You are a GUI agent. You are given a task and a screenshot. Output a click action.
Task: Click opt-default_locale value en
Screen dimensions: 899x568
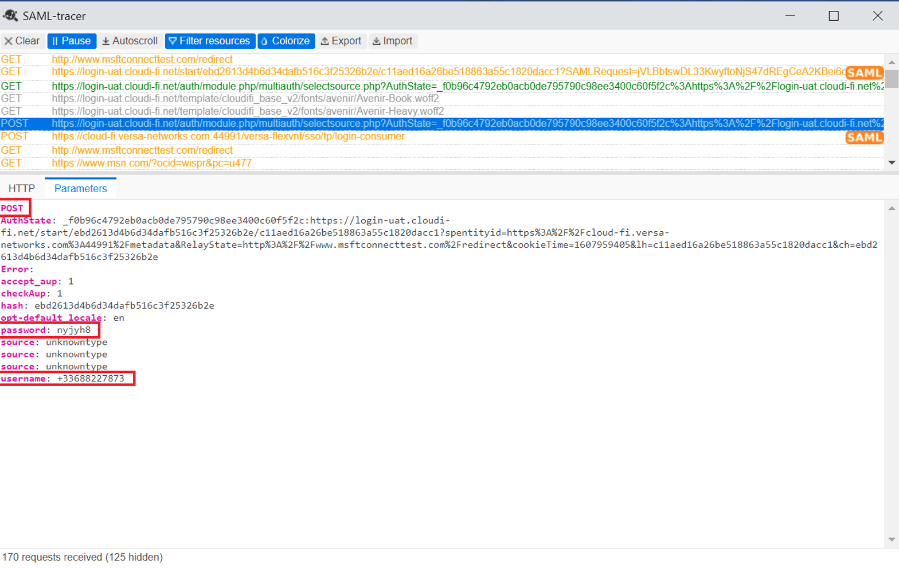[x=119, y=318]
